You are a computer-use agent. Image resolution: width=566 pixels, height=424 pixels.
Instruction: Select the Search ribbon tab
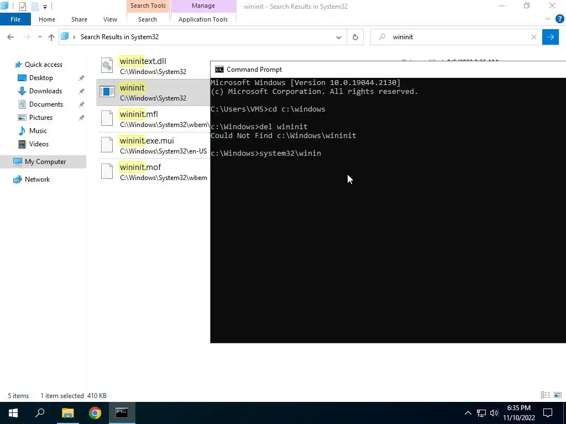point(147,19)
